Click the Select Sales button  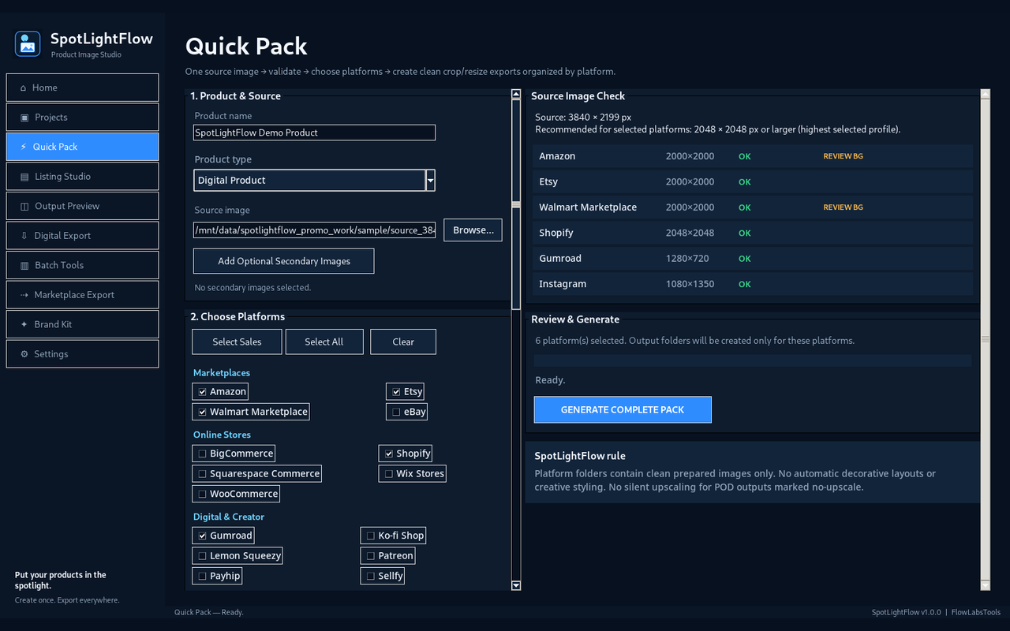(x=237, y=342)
